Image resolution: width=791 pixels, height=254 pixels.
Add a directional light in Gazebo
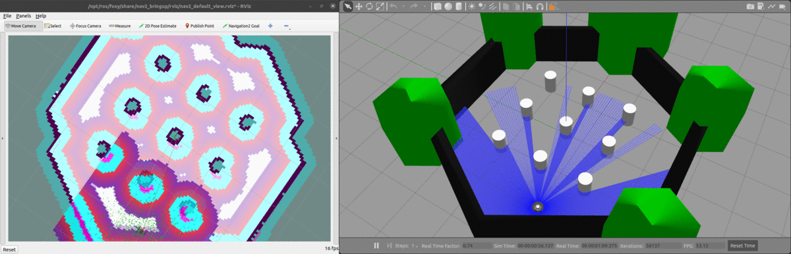point(492,7)
